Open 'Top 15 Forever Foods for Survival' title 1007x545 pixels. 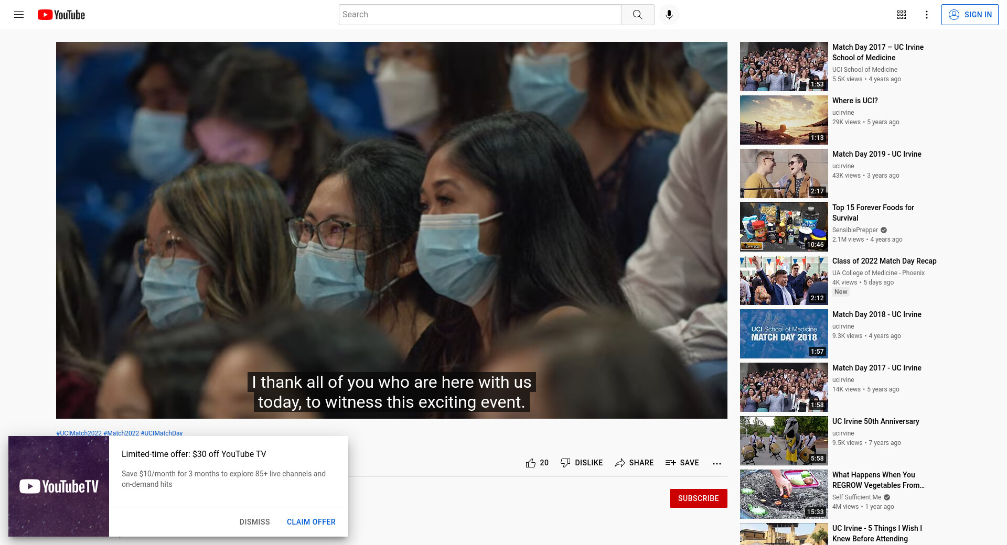tap(873, 213)
